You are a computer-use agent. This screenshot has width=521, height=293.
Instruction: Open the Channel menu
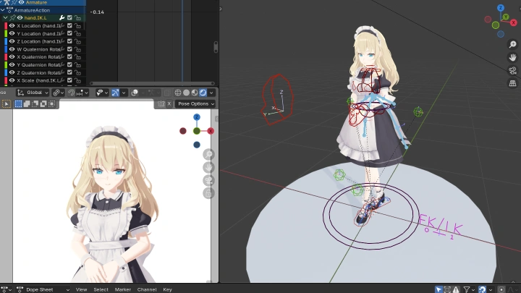[x=146, y=289]
